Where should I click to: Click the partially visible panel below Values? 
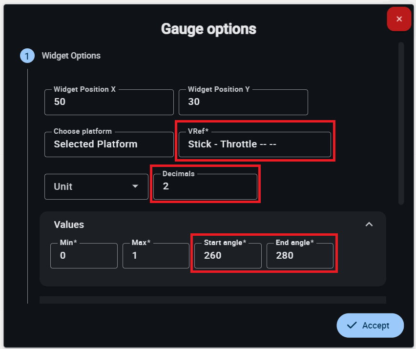pyautogui.click(x=212, y=300)
